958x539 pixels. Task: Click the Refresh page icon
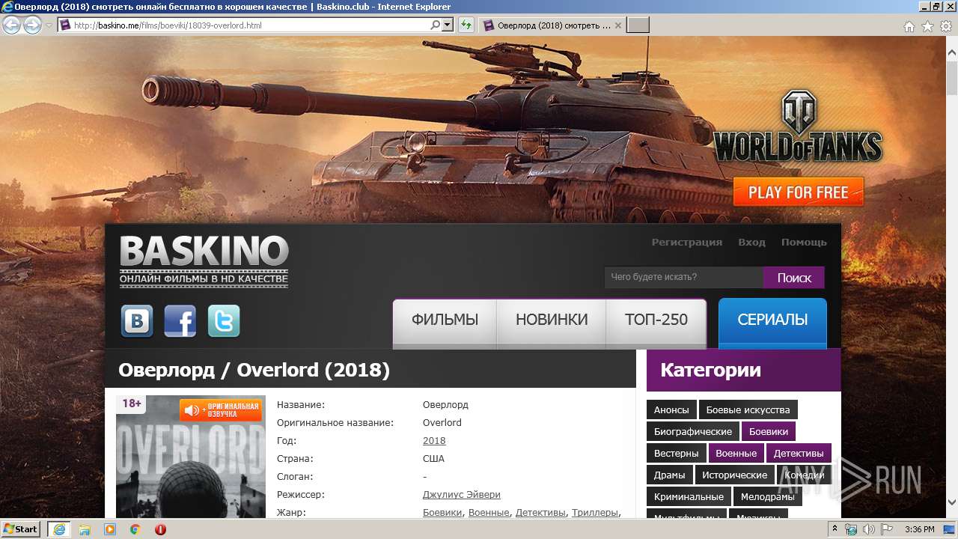click(x=466, y=25)
